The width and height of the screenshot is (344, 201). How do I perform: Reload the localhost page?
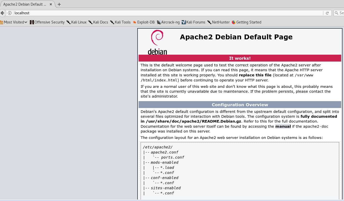(x=327, y=13)
